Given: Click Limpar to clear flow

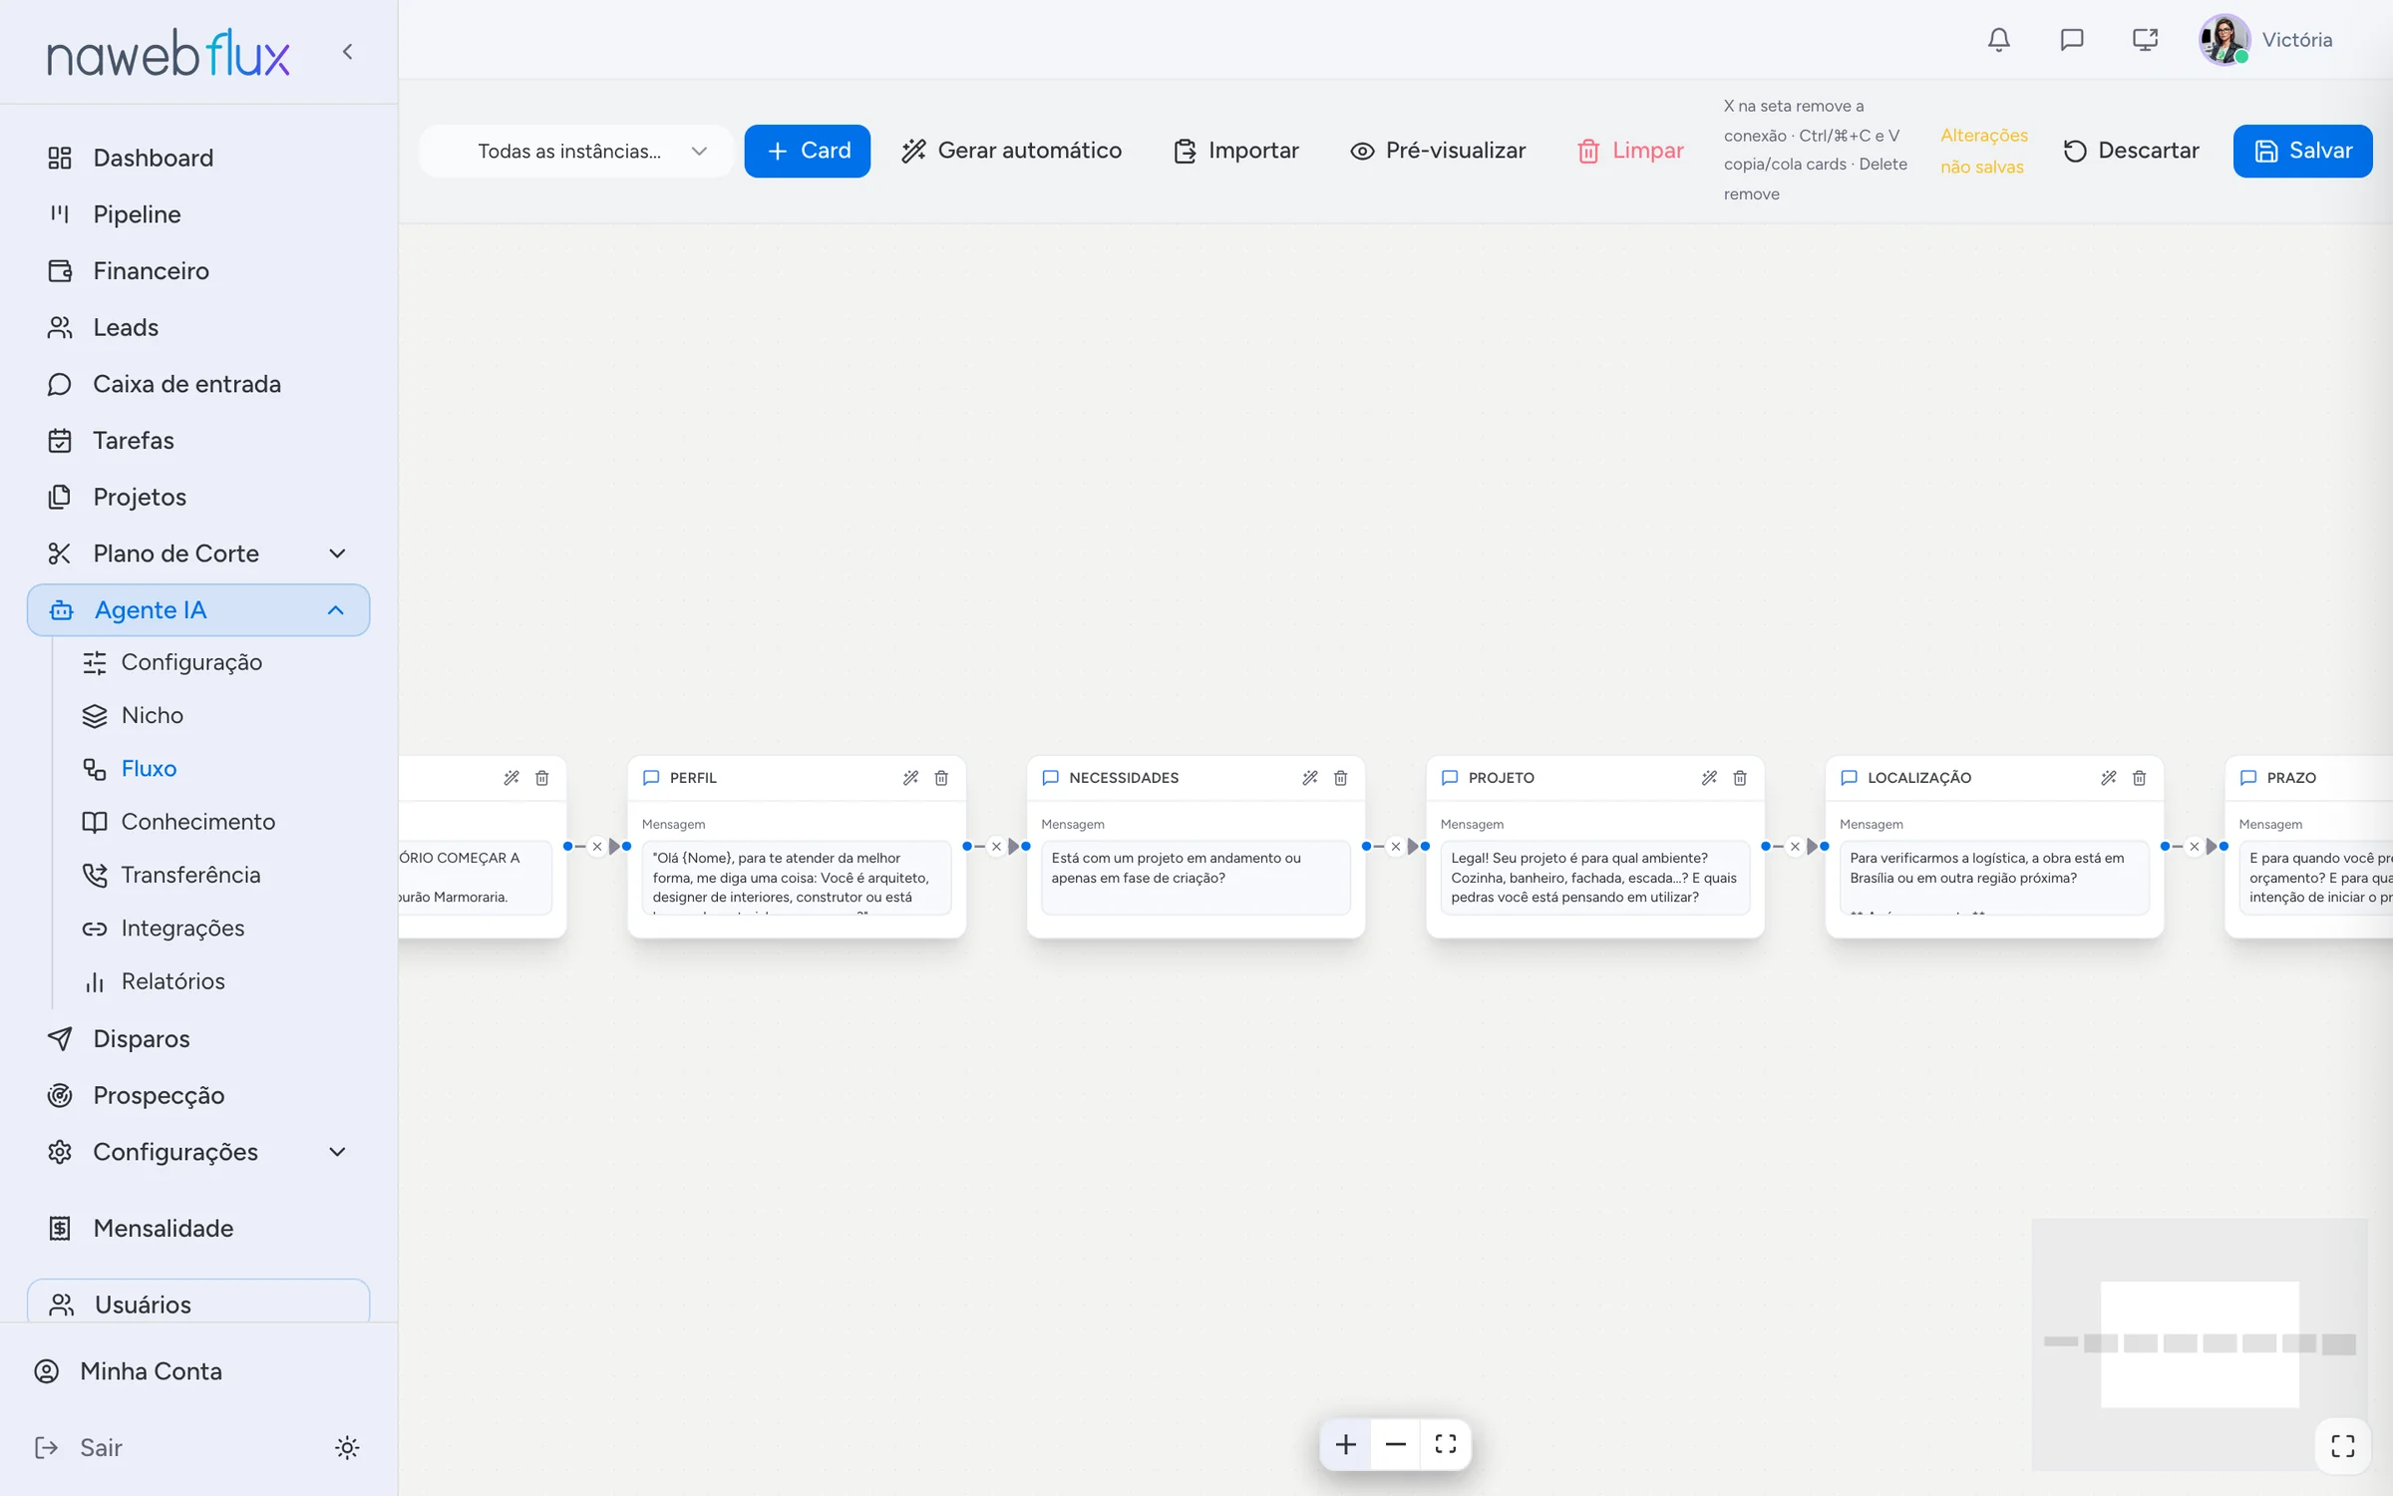Looking at the screenshot, I should click(1630, 152).
